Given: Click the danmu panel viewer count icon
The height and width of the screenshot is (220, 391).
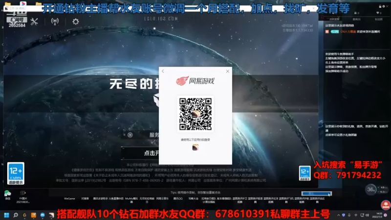Looking at the screenshot, I should click(x=357, y=13).
